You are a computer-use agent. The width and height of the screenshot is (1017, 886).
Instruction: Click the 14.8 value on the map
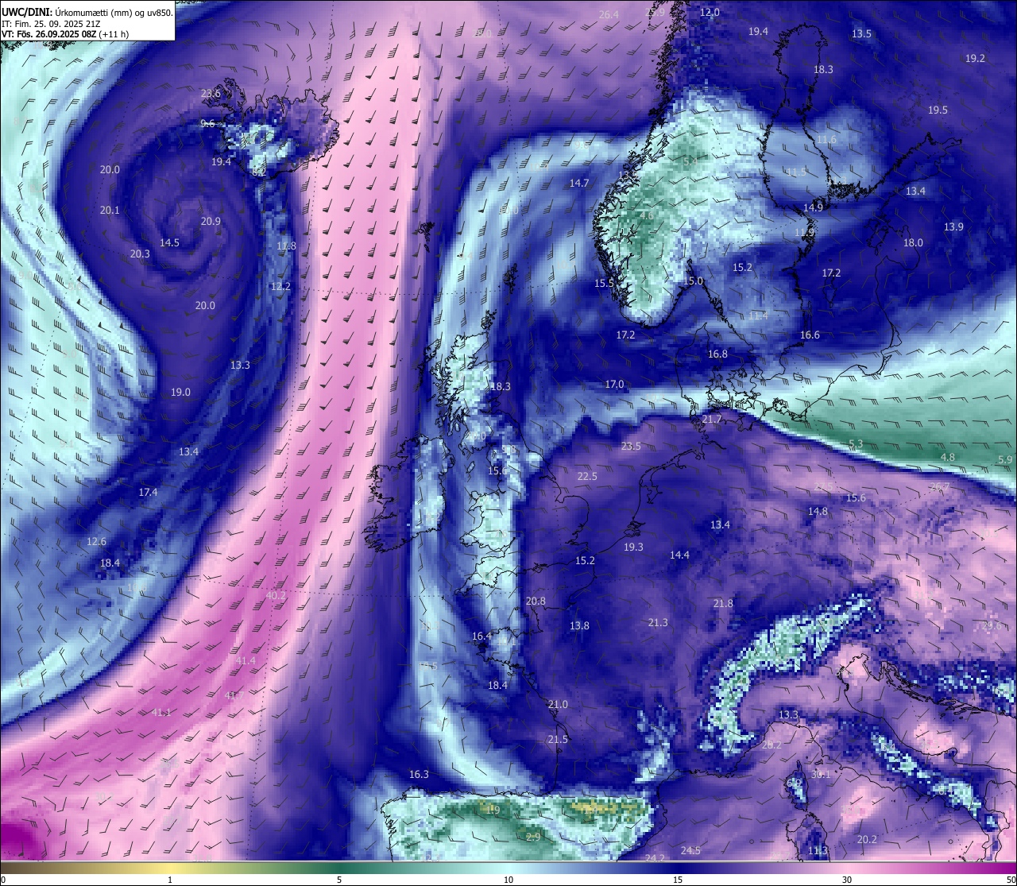(x=818, y=511)
